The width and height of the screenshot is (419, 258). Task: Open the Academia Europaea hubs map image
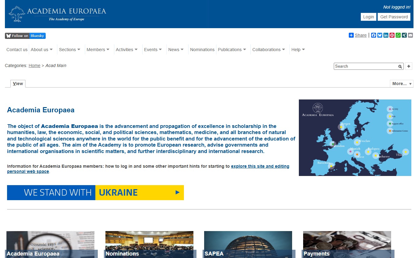click(x=355, y=138)
